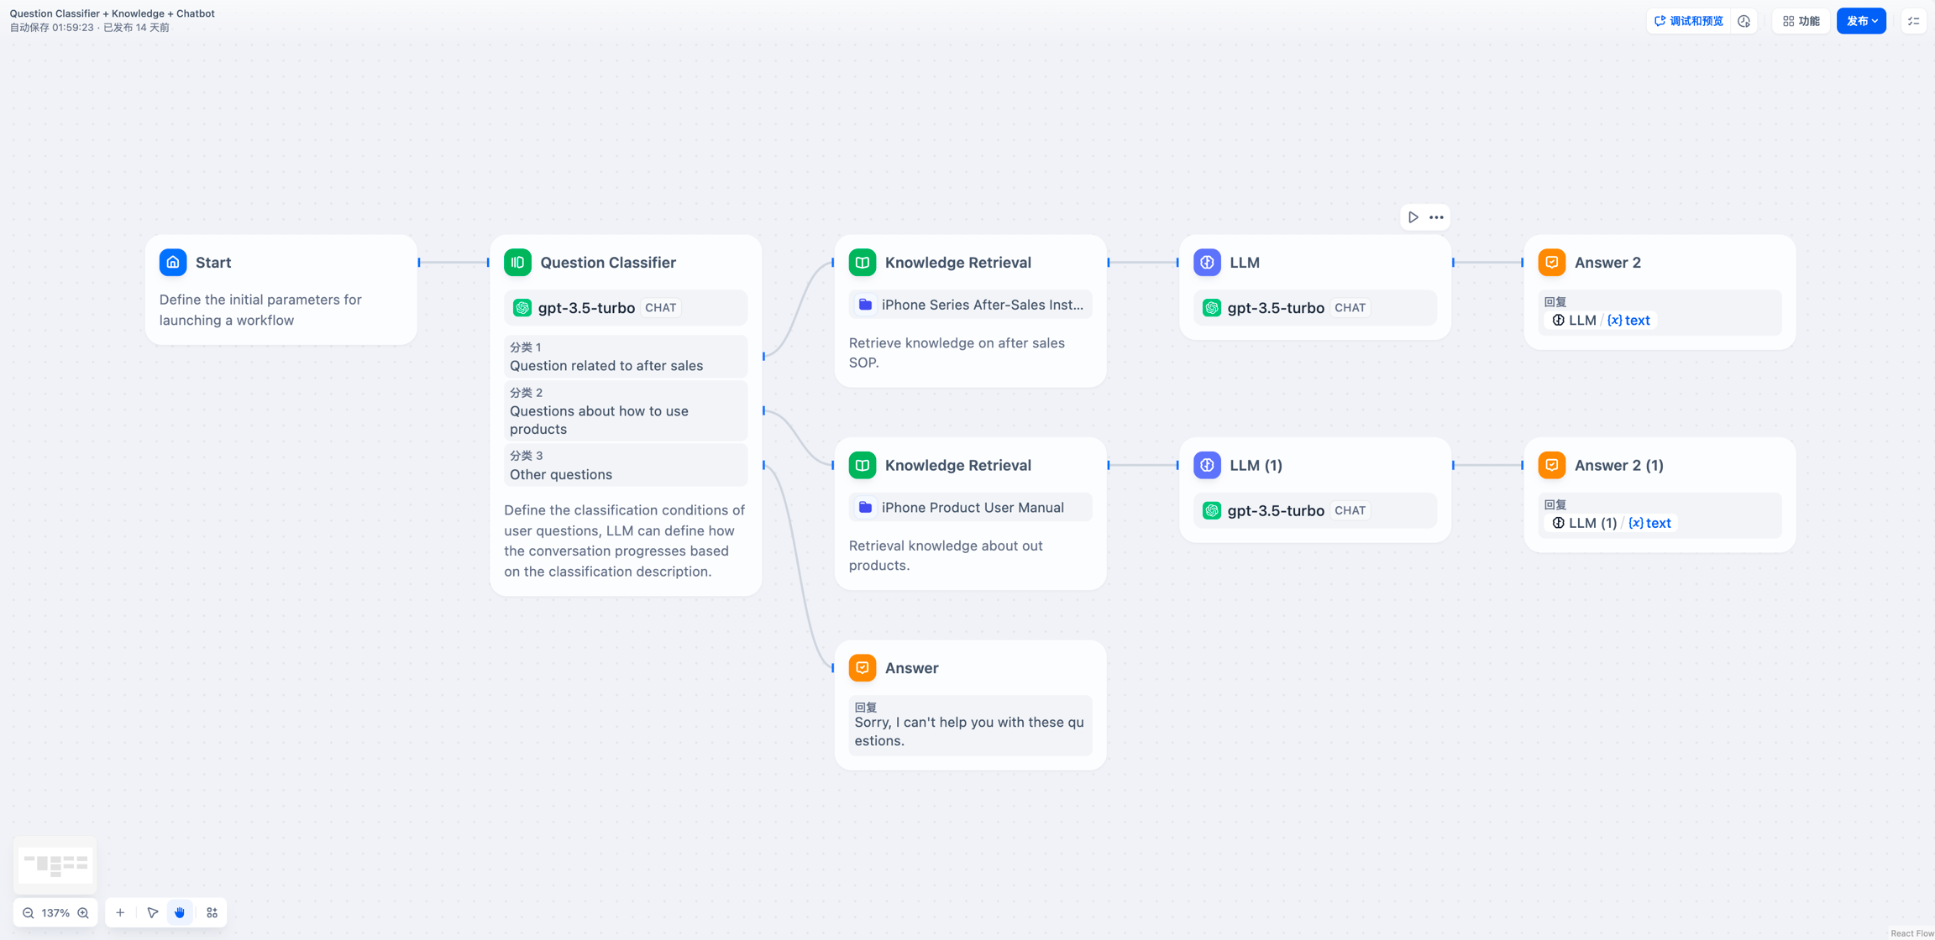Image resolution: width=1935 pixels, height=940 pixels.
Task: Click the Knowledge Retrieval after-sales node icon
Action: 864,262
